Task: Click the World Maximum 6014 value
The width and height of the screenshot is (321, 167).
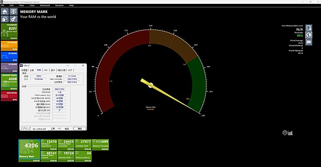Action: click(x=300, y=53)
